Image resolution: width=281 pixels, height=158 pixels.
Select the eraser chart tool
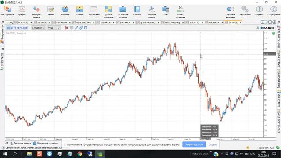pos(81,28)
